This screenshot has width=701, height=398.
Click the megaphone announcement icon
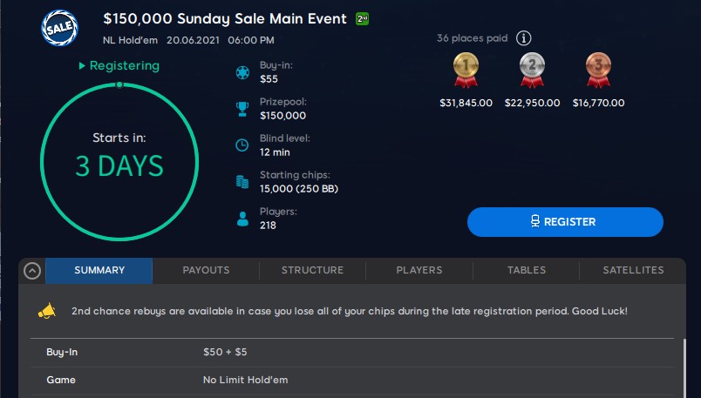(47, 311)
